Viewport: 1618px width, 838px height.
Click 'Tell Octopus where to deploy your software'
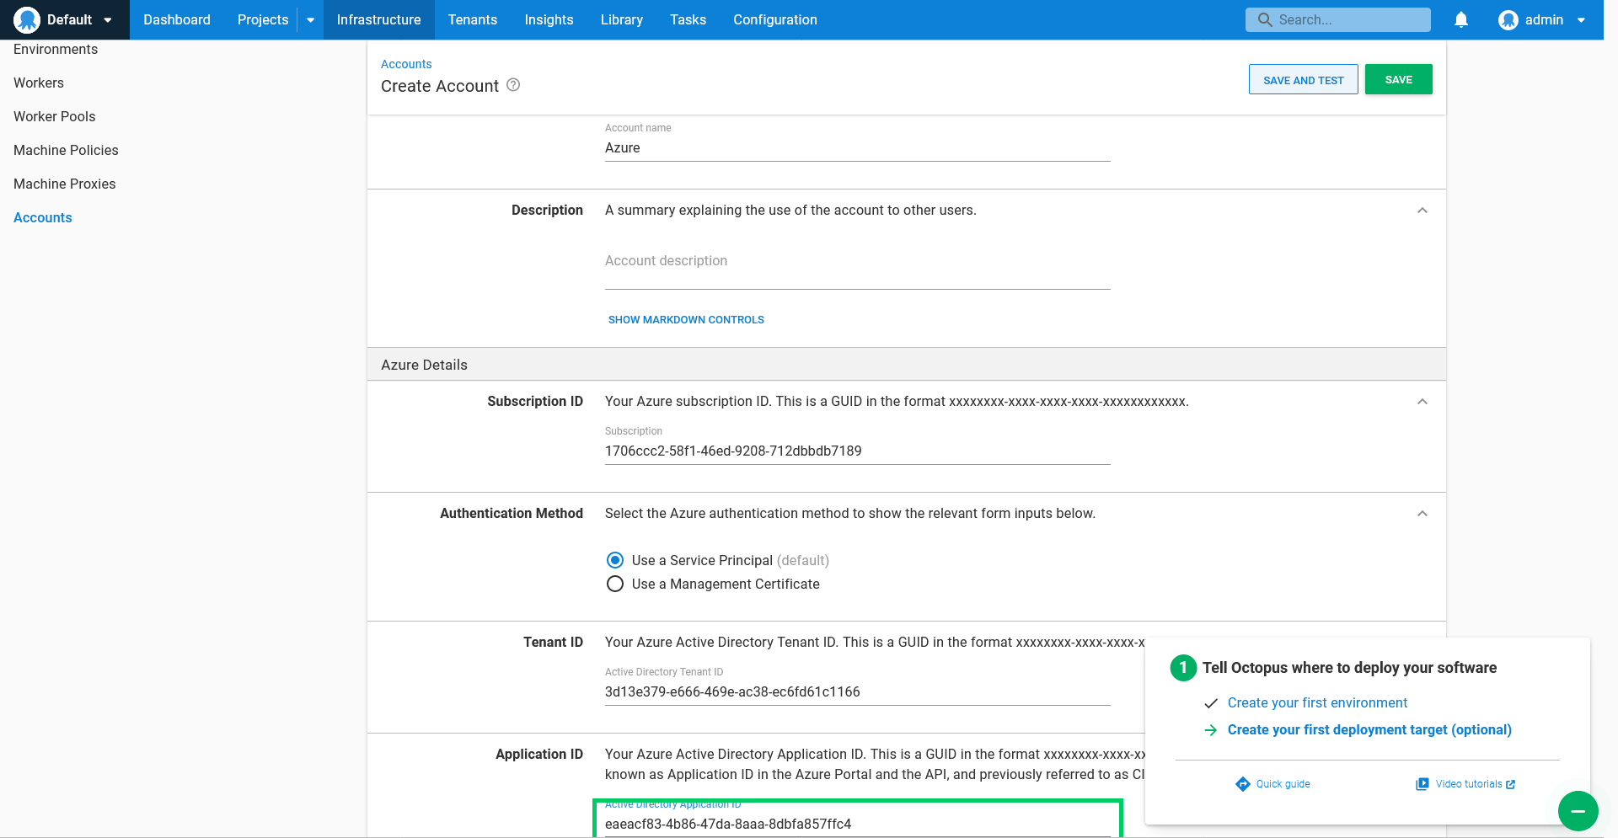tap(1349, 668)
